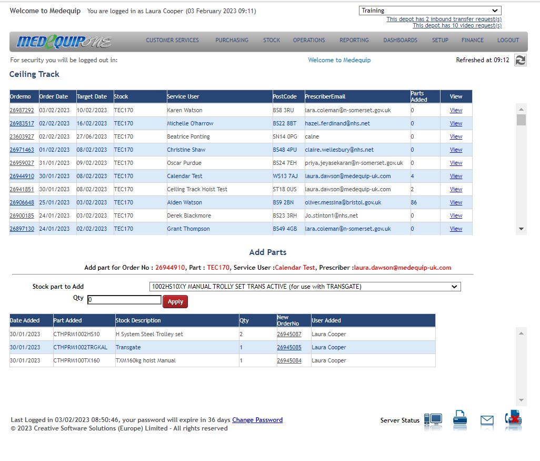Click TXM160kg hoist Manual description
Image resolution: width=540 pixels, height=461 pixels.
(x=146, y=360)
